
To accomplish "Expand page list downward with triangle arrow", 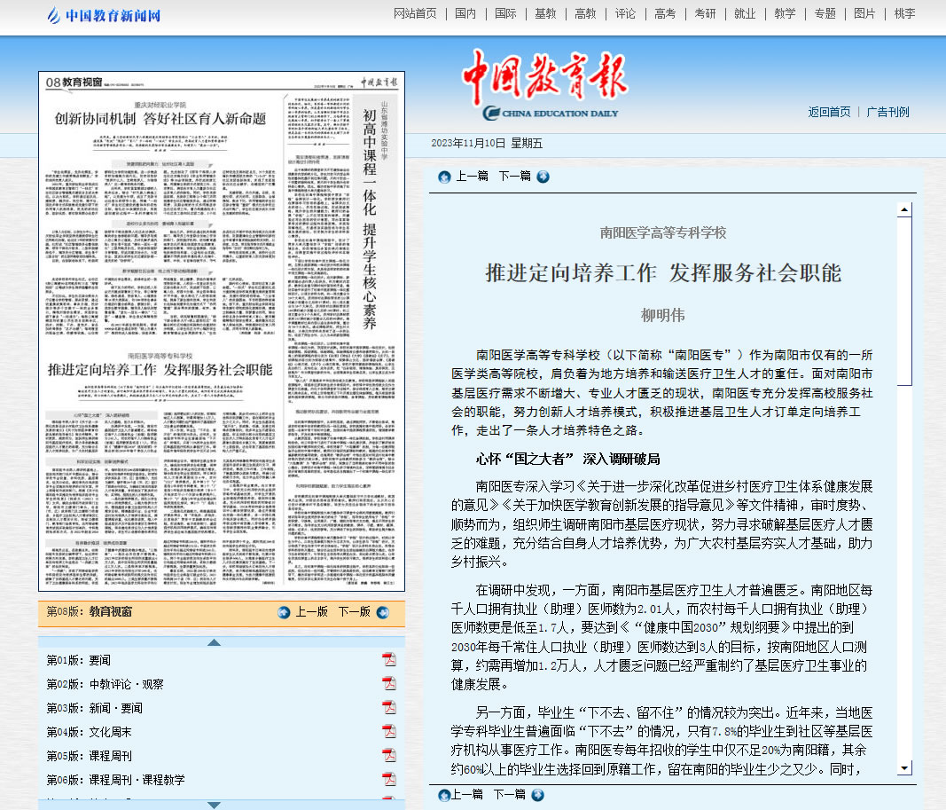I will coord(214,805).
